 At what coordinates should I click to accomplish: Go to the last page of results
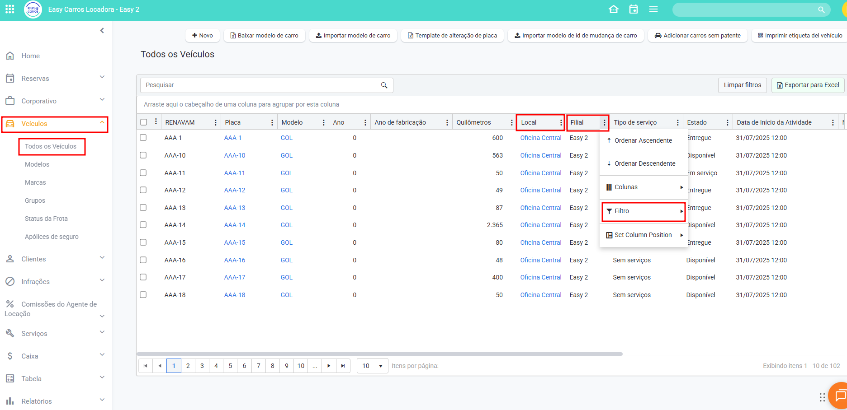[343, 366]
